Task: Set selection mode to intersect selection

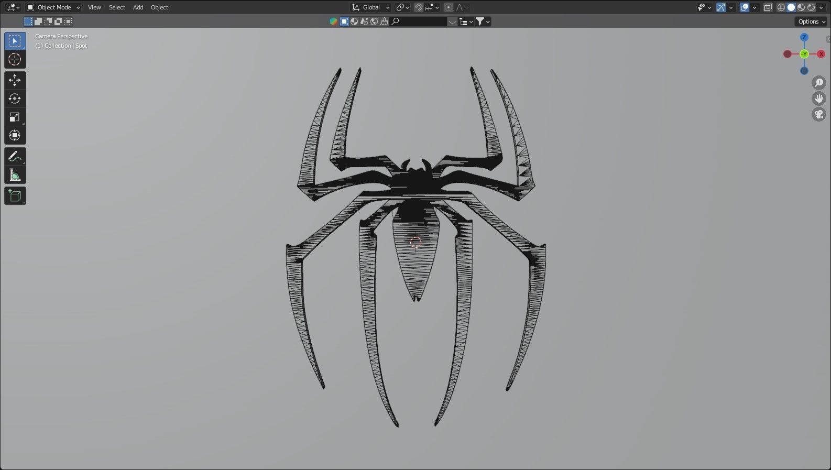Action: [x=68, y=21]
